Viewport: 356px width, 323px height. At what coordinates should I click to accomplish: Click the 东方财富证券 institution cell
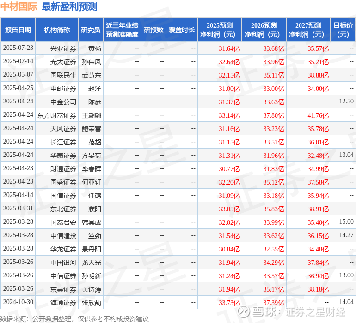pyautogui.click(x=57, y=115)
